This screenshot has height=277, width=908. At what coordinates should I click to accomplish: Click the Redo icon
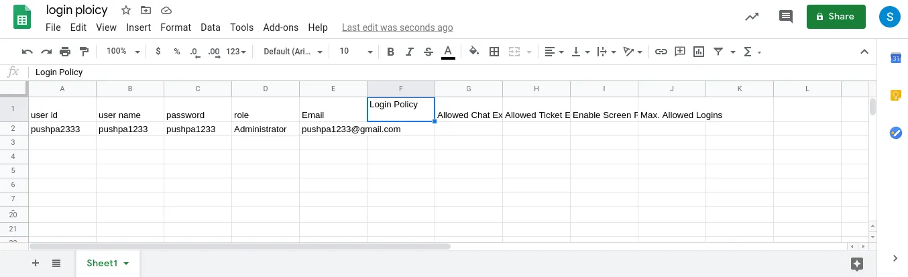tap(46, 52)
